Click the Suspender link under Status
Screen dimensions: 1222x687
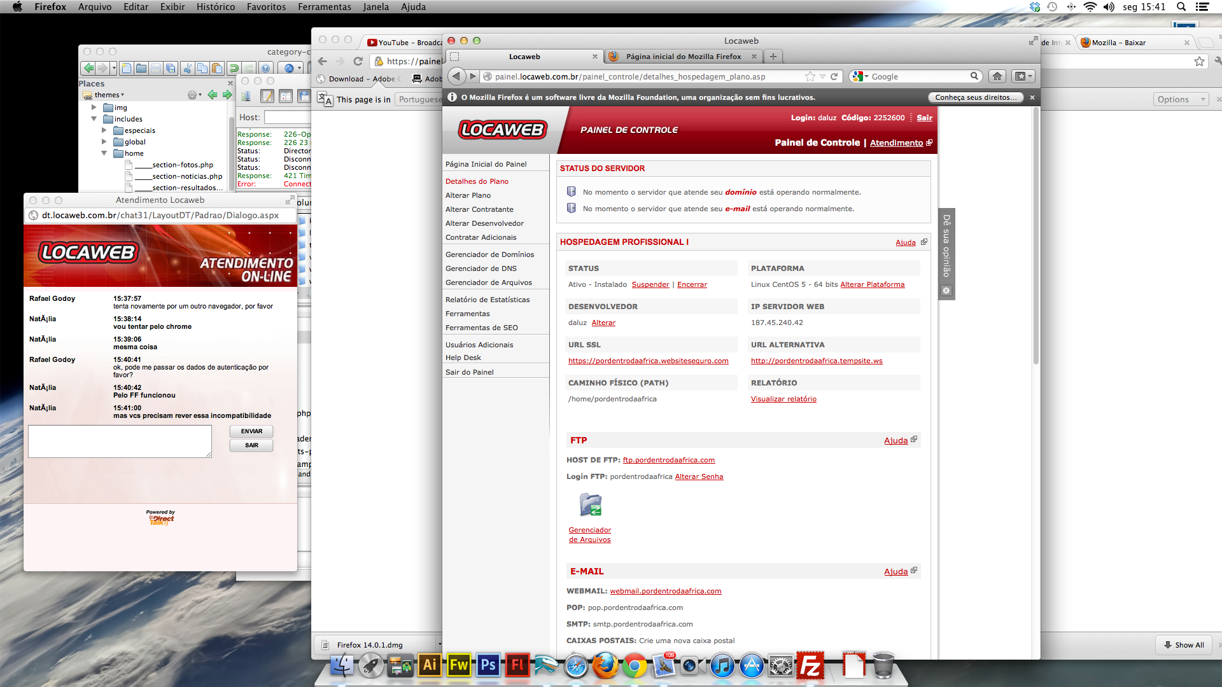tap(650, 284)
